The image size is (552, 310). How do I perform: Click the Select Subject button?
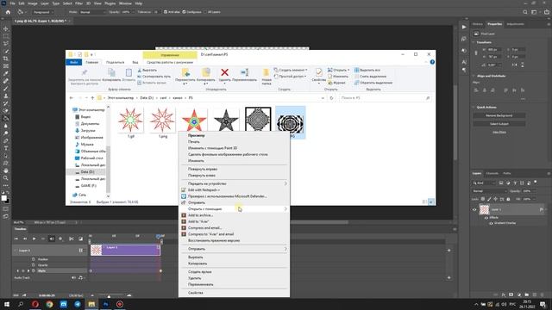coord(499,124)
